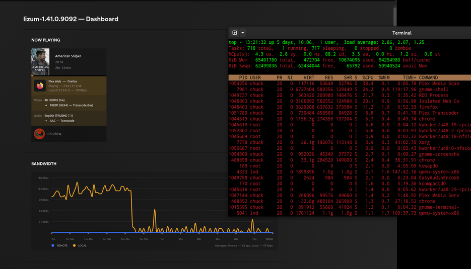
Task: Select the kswapd0 process row
Action: [350, 166]
